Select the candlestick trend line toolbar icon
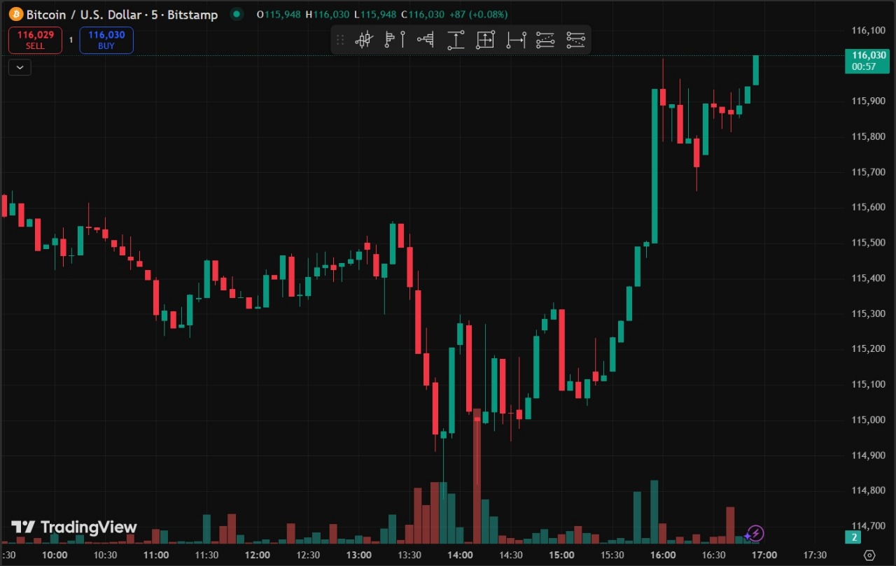The width and height of the screenshot is (896, 566). pyautogui.click(x=363, y=40)
